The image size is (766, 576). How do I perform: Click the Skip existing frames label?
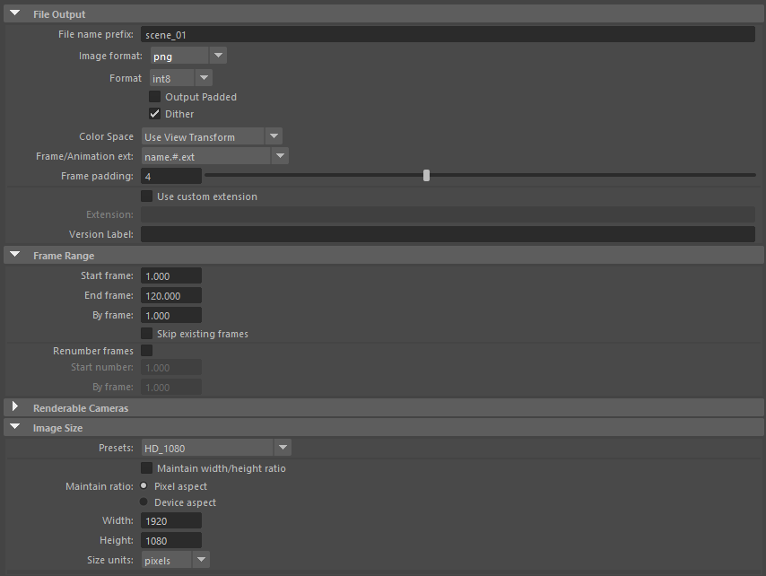[203, 334]
